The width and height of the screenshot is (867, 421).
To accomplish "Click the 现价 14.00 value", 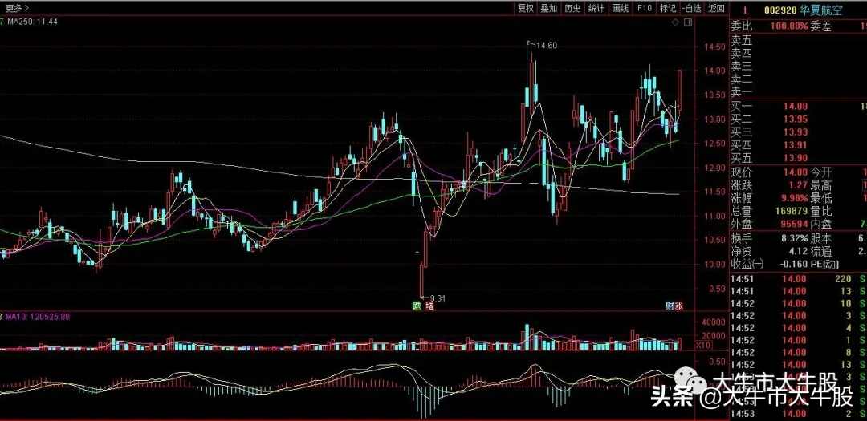I will click(x=795, y=173).
